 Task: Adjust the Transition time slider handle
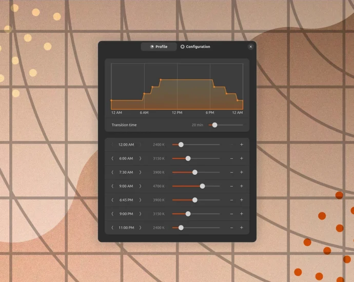(214, 125)
